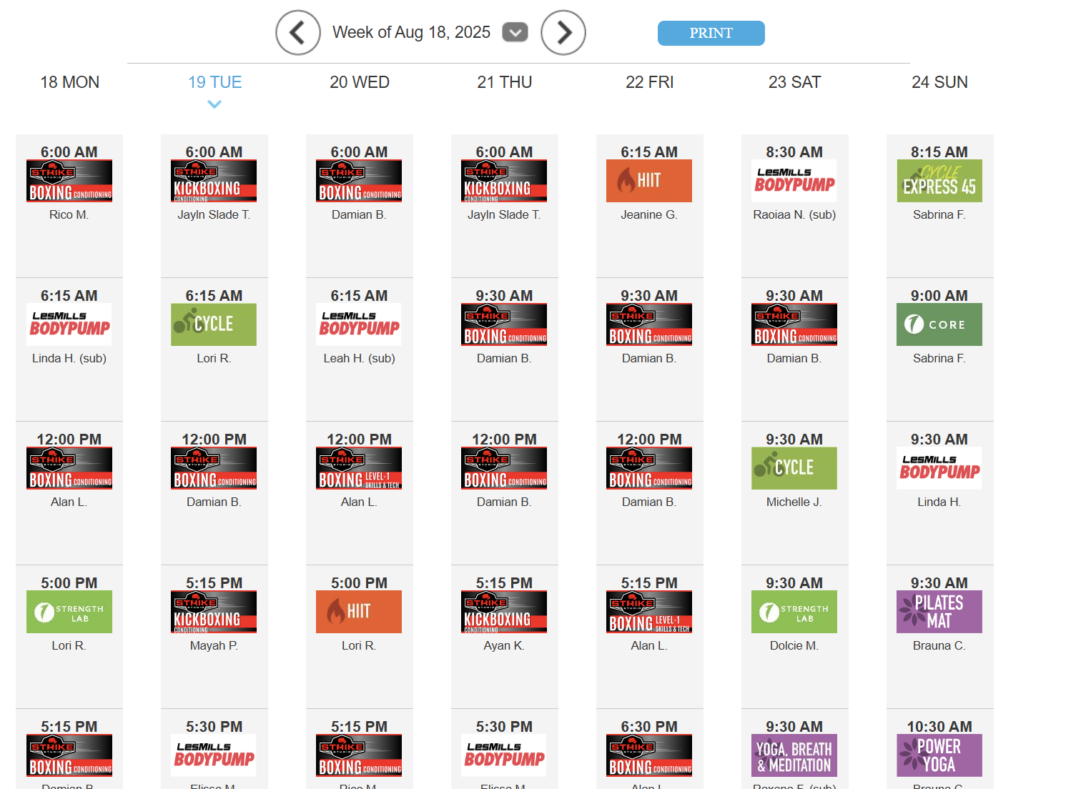Select the 24 SUN day header
Viewport: 1071px width, 789px height.
tap(939, 82)
